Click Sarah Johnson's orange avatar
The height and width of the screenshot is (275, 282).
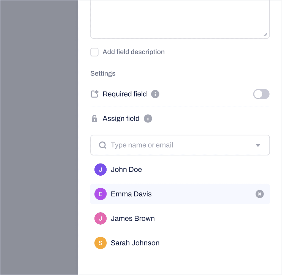(101, 243)
